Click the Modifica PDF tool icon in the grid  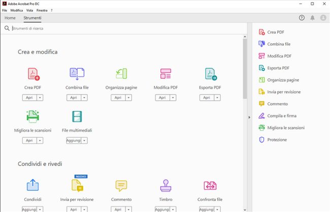pyautogui.click(x=166, y=73)
